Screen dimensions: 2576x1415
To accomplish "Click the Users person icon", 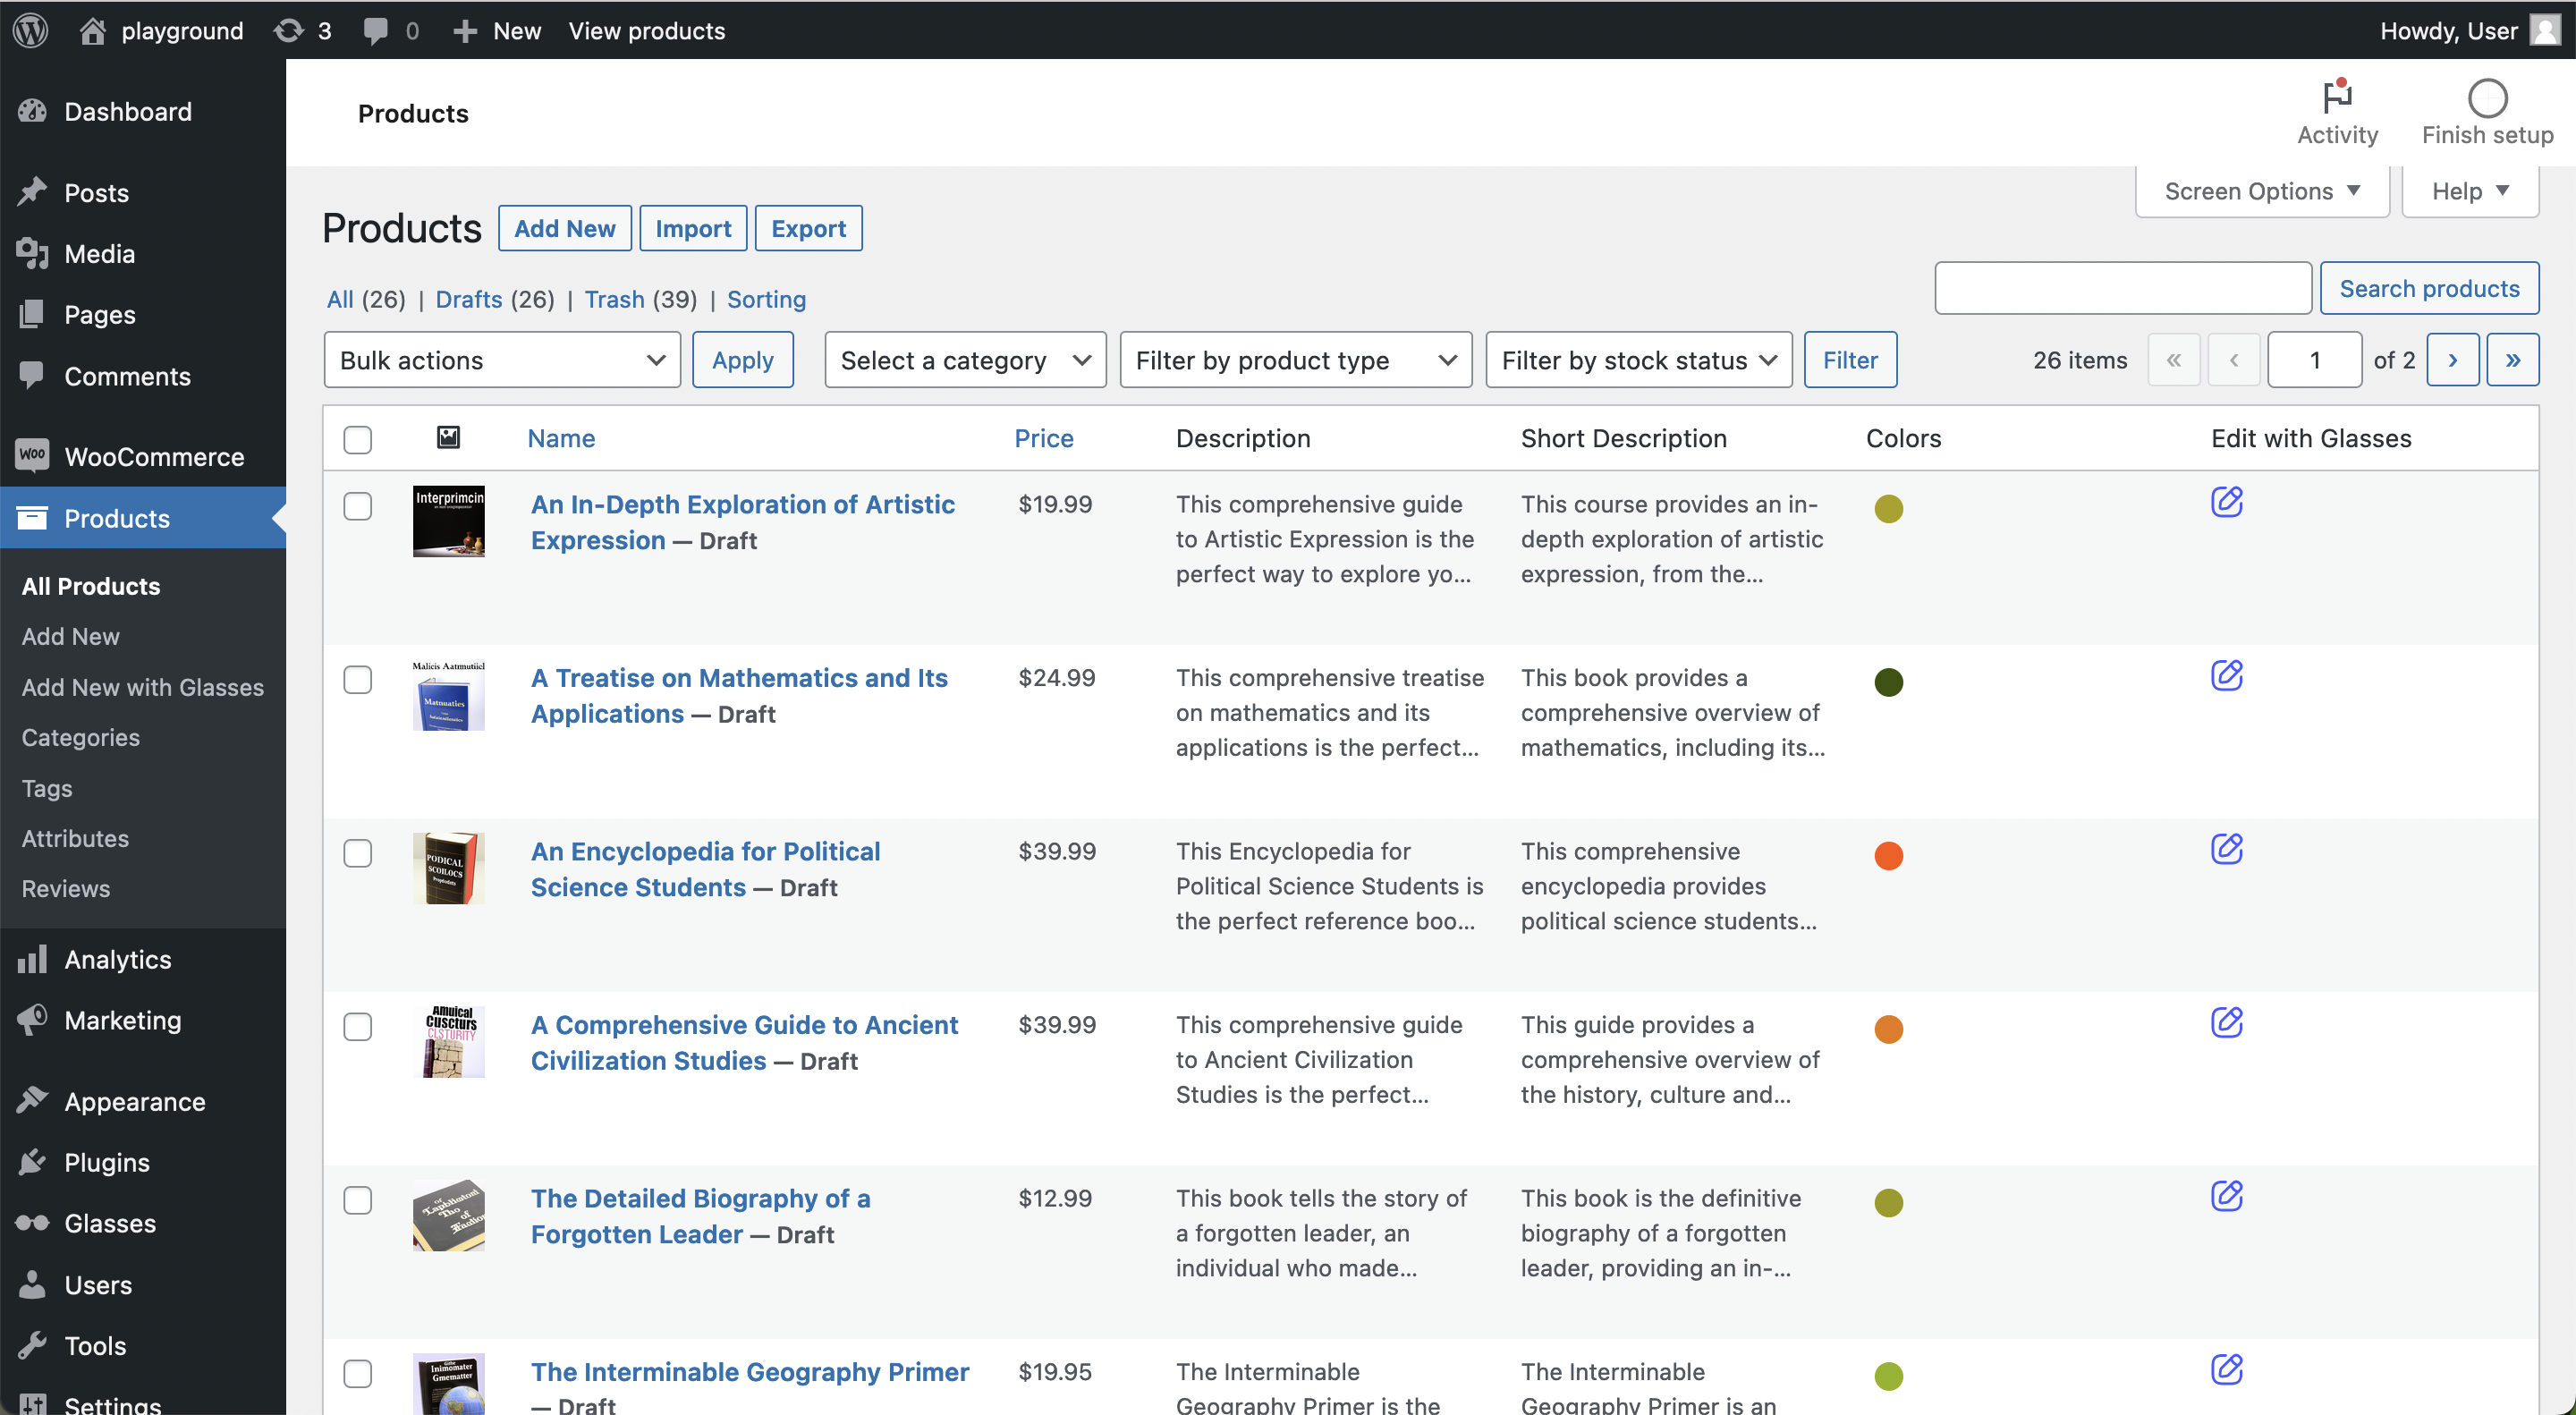I will 32,1284.
